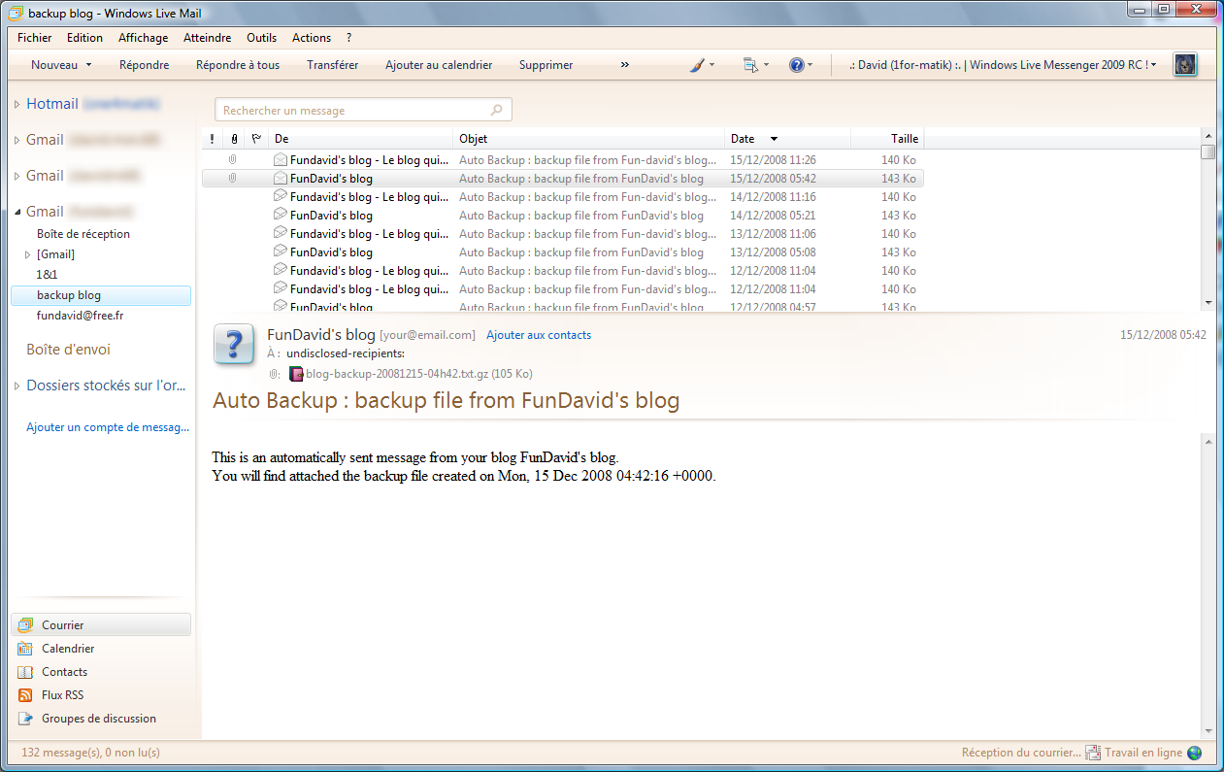This screenshot has width=1224, height=772.
Task: Click Ajouter au calendrier
Action: [x=439, y=65]
